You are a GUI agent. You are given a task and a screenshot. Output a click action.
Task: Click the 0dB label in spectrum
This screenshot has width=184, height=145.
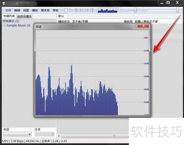tap(146, 38)
